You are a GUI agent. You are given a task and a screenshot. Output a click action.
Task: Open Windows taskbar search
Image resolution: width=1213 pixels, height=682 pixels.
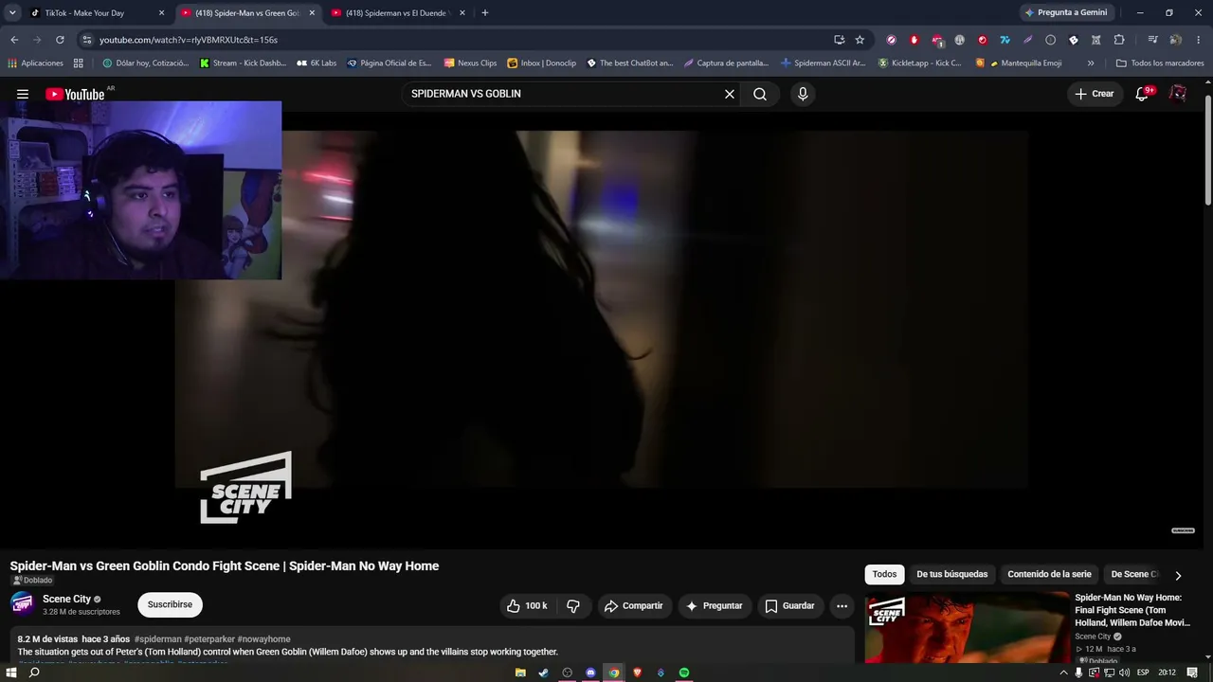(34, 673)
